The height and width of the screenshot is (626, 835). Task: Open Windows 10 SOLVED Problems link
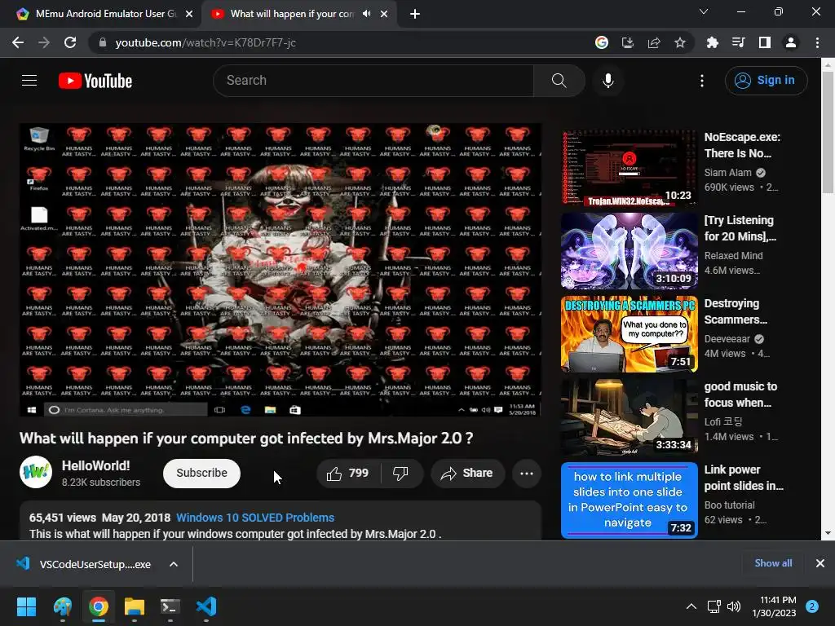click(255, 518)
